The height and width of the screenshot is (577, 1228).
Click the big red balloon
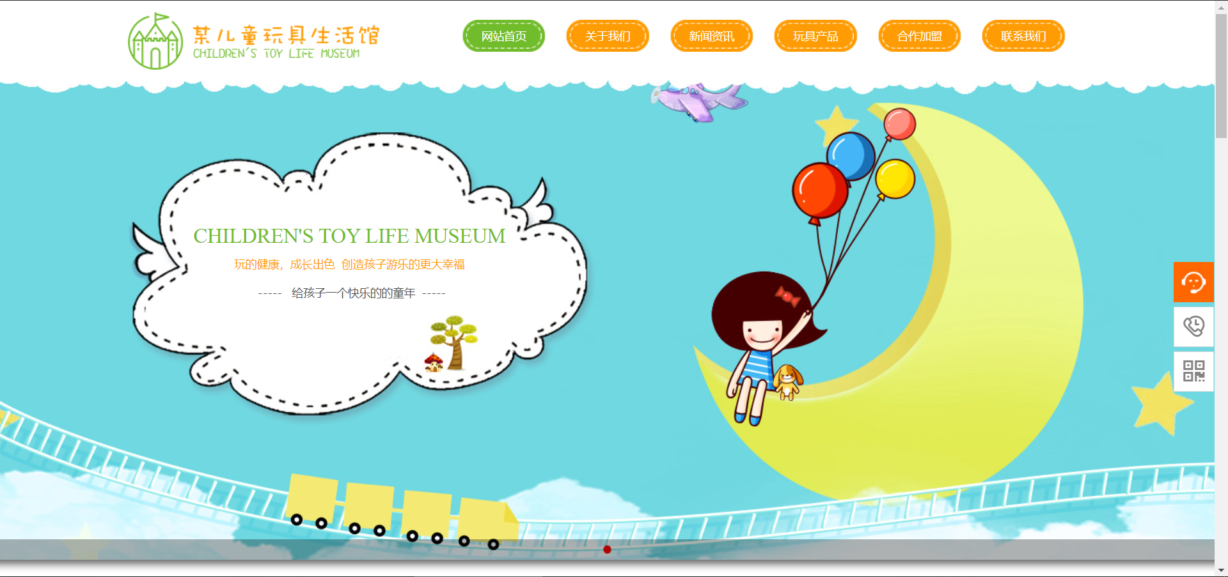tap(819, 190)
